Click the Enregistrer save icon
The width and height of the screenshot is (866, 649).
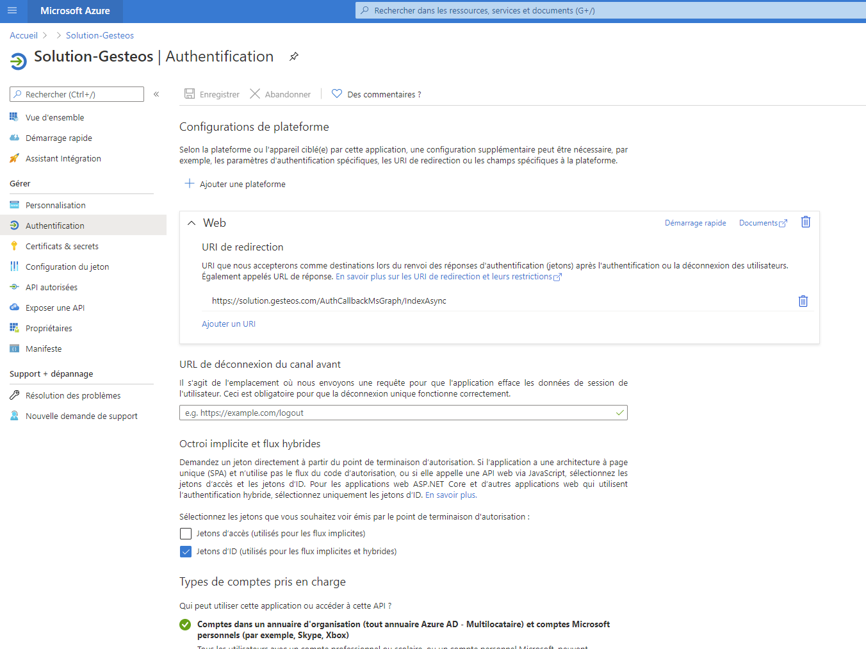(x=190, y=94)
